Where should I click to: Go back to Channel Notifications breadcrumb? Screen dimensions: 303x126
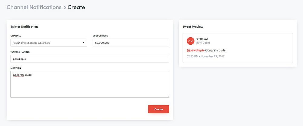pos(34,7)
